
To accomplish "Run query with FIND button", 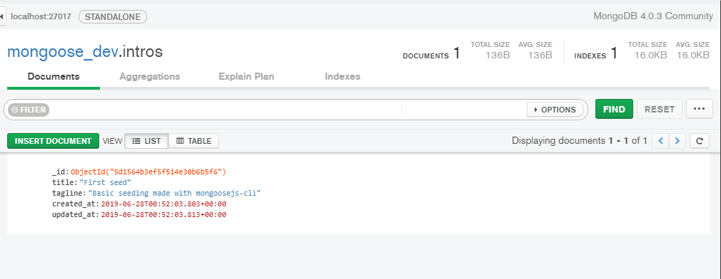I will (615, 109).
